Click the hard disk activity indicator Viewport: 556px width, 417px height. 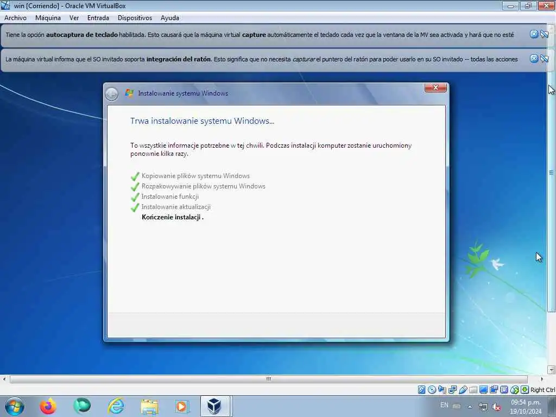421,390
